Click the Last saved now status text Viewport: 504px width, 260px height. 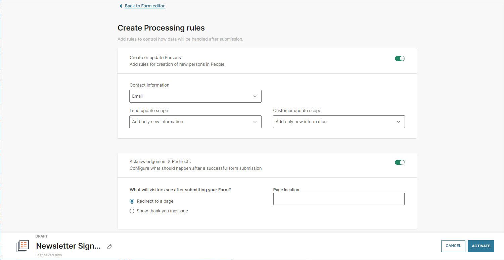49,255
